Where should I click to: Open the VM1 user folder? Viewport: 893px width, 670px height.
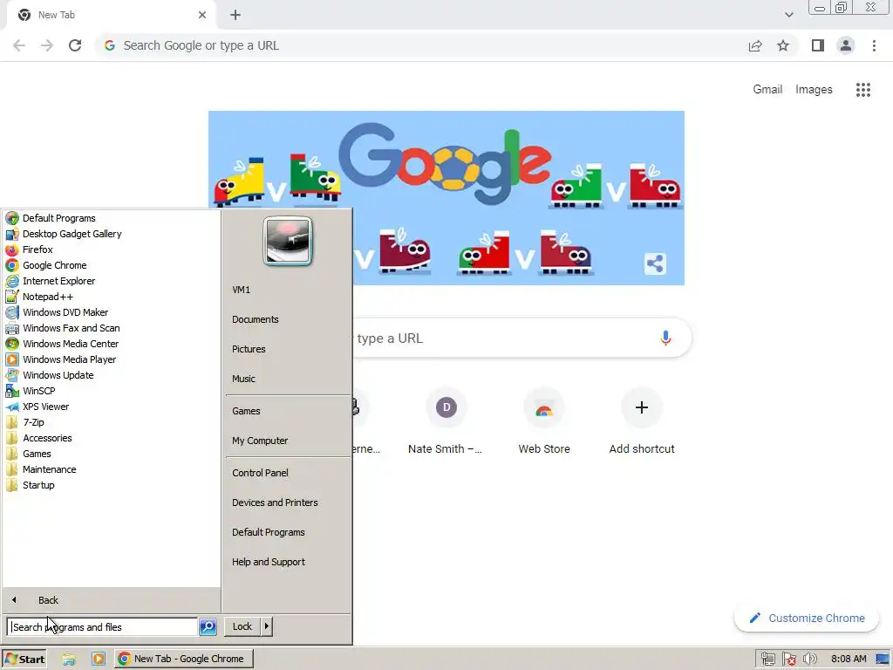coord(241,290)
